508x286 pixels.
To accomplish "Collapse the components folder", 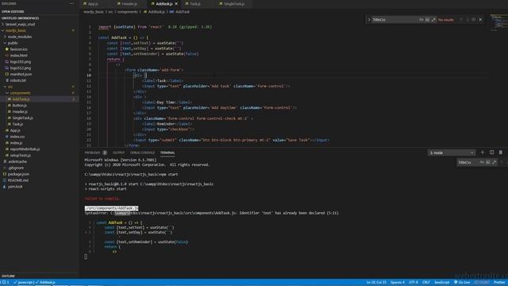I will [20, 93].
